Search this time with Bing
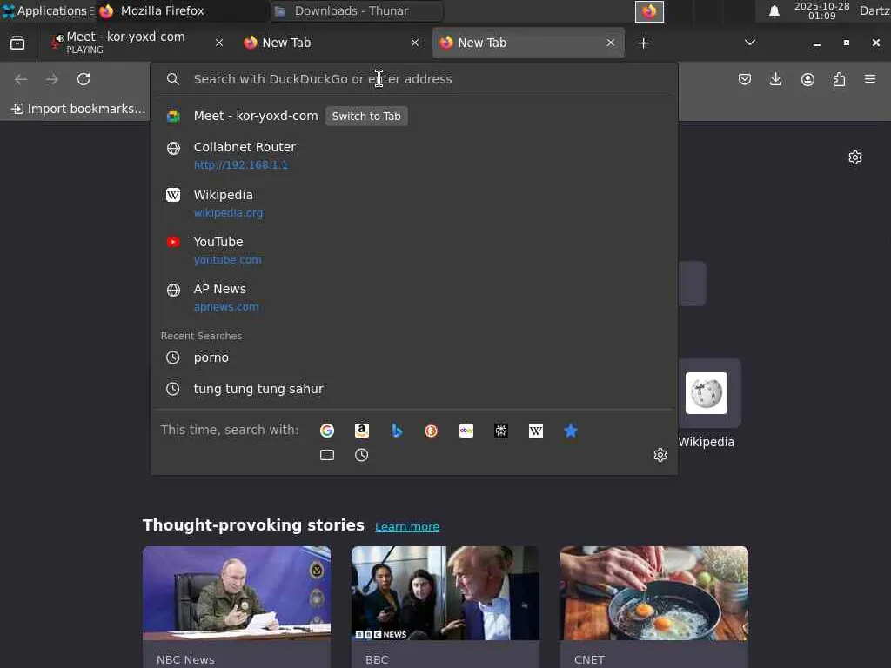891x668 pixels. coord(397,431)
